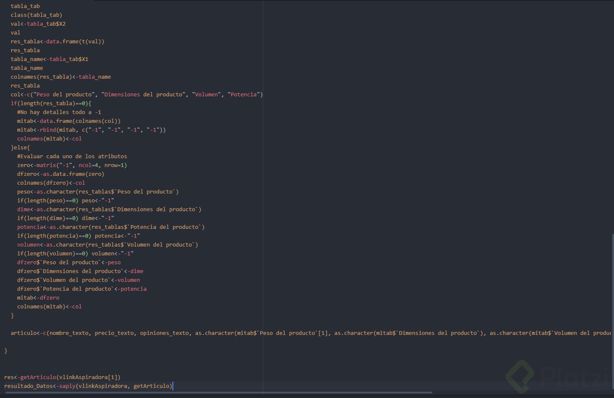
Task: Click the resultado_Datos<-saply(...) line
Action: tap(88, 386)
